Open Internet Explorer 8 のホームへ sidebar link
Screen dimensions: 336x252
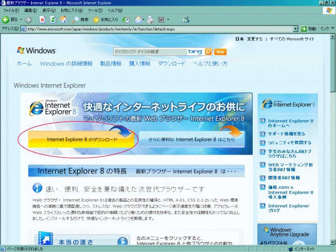(291, 123)
